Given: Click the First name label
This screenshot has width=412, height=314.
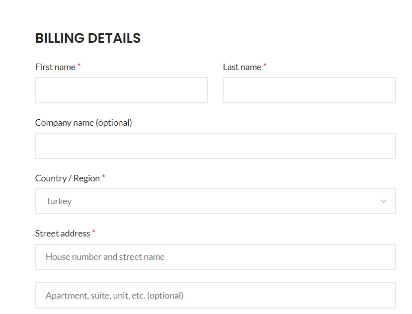Looking at the screenshot, I should coord(55,67).
